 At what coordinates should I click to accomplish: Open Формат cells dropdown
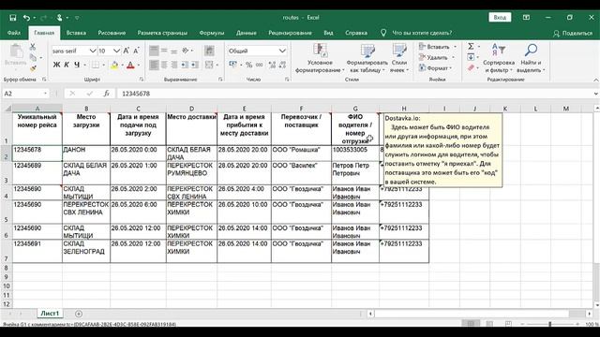[x=435, y=68]
